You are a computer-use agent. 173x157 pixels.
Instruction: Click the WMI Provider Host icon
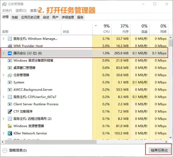[x=10, y=46]
